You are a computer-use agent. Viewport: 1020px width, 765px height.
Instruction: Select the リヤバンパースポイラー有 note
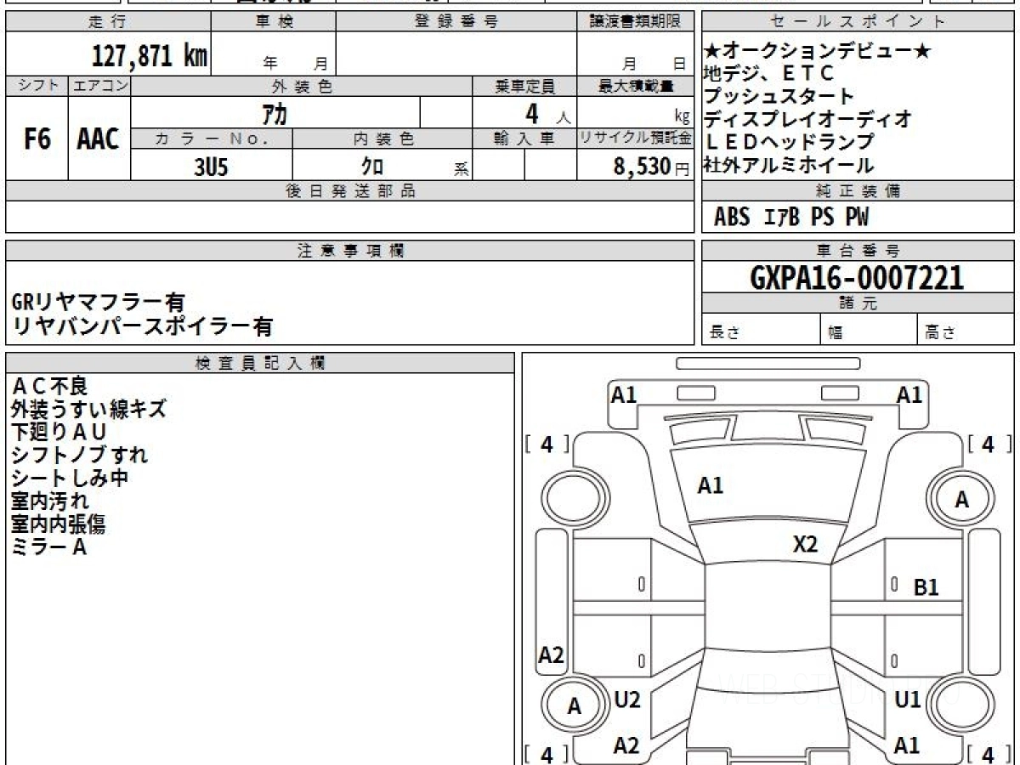(143, 325)
